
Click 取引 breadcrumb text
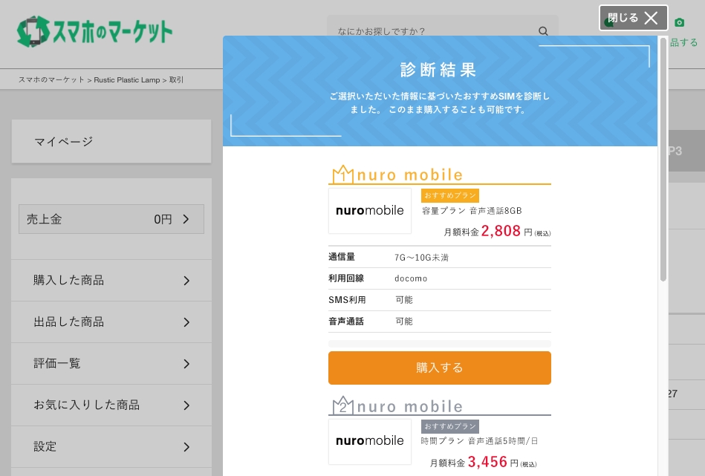pyautogui.click(x=176, y=79)
